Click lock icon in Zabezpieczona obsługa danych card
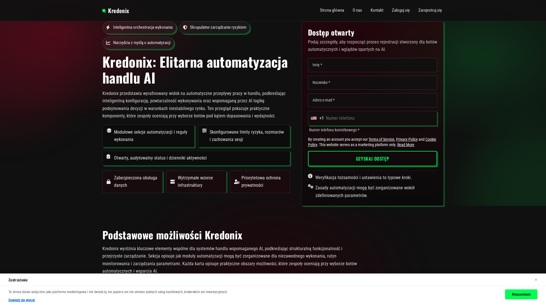Image resolution: width=546 pixels, height=307 pixels. click(109, 182)
